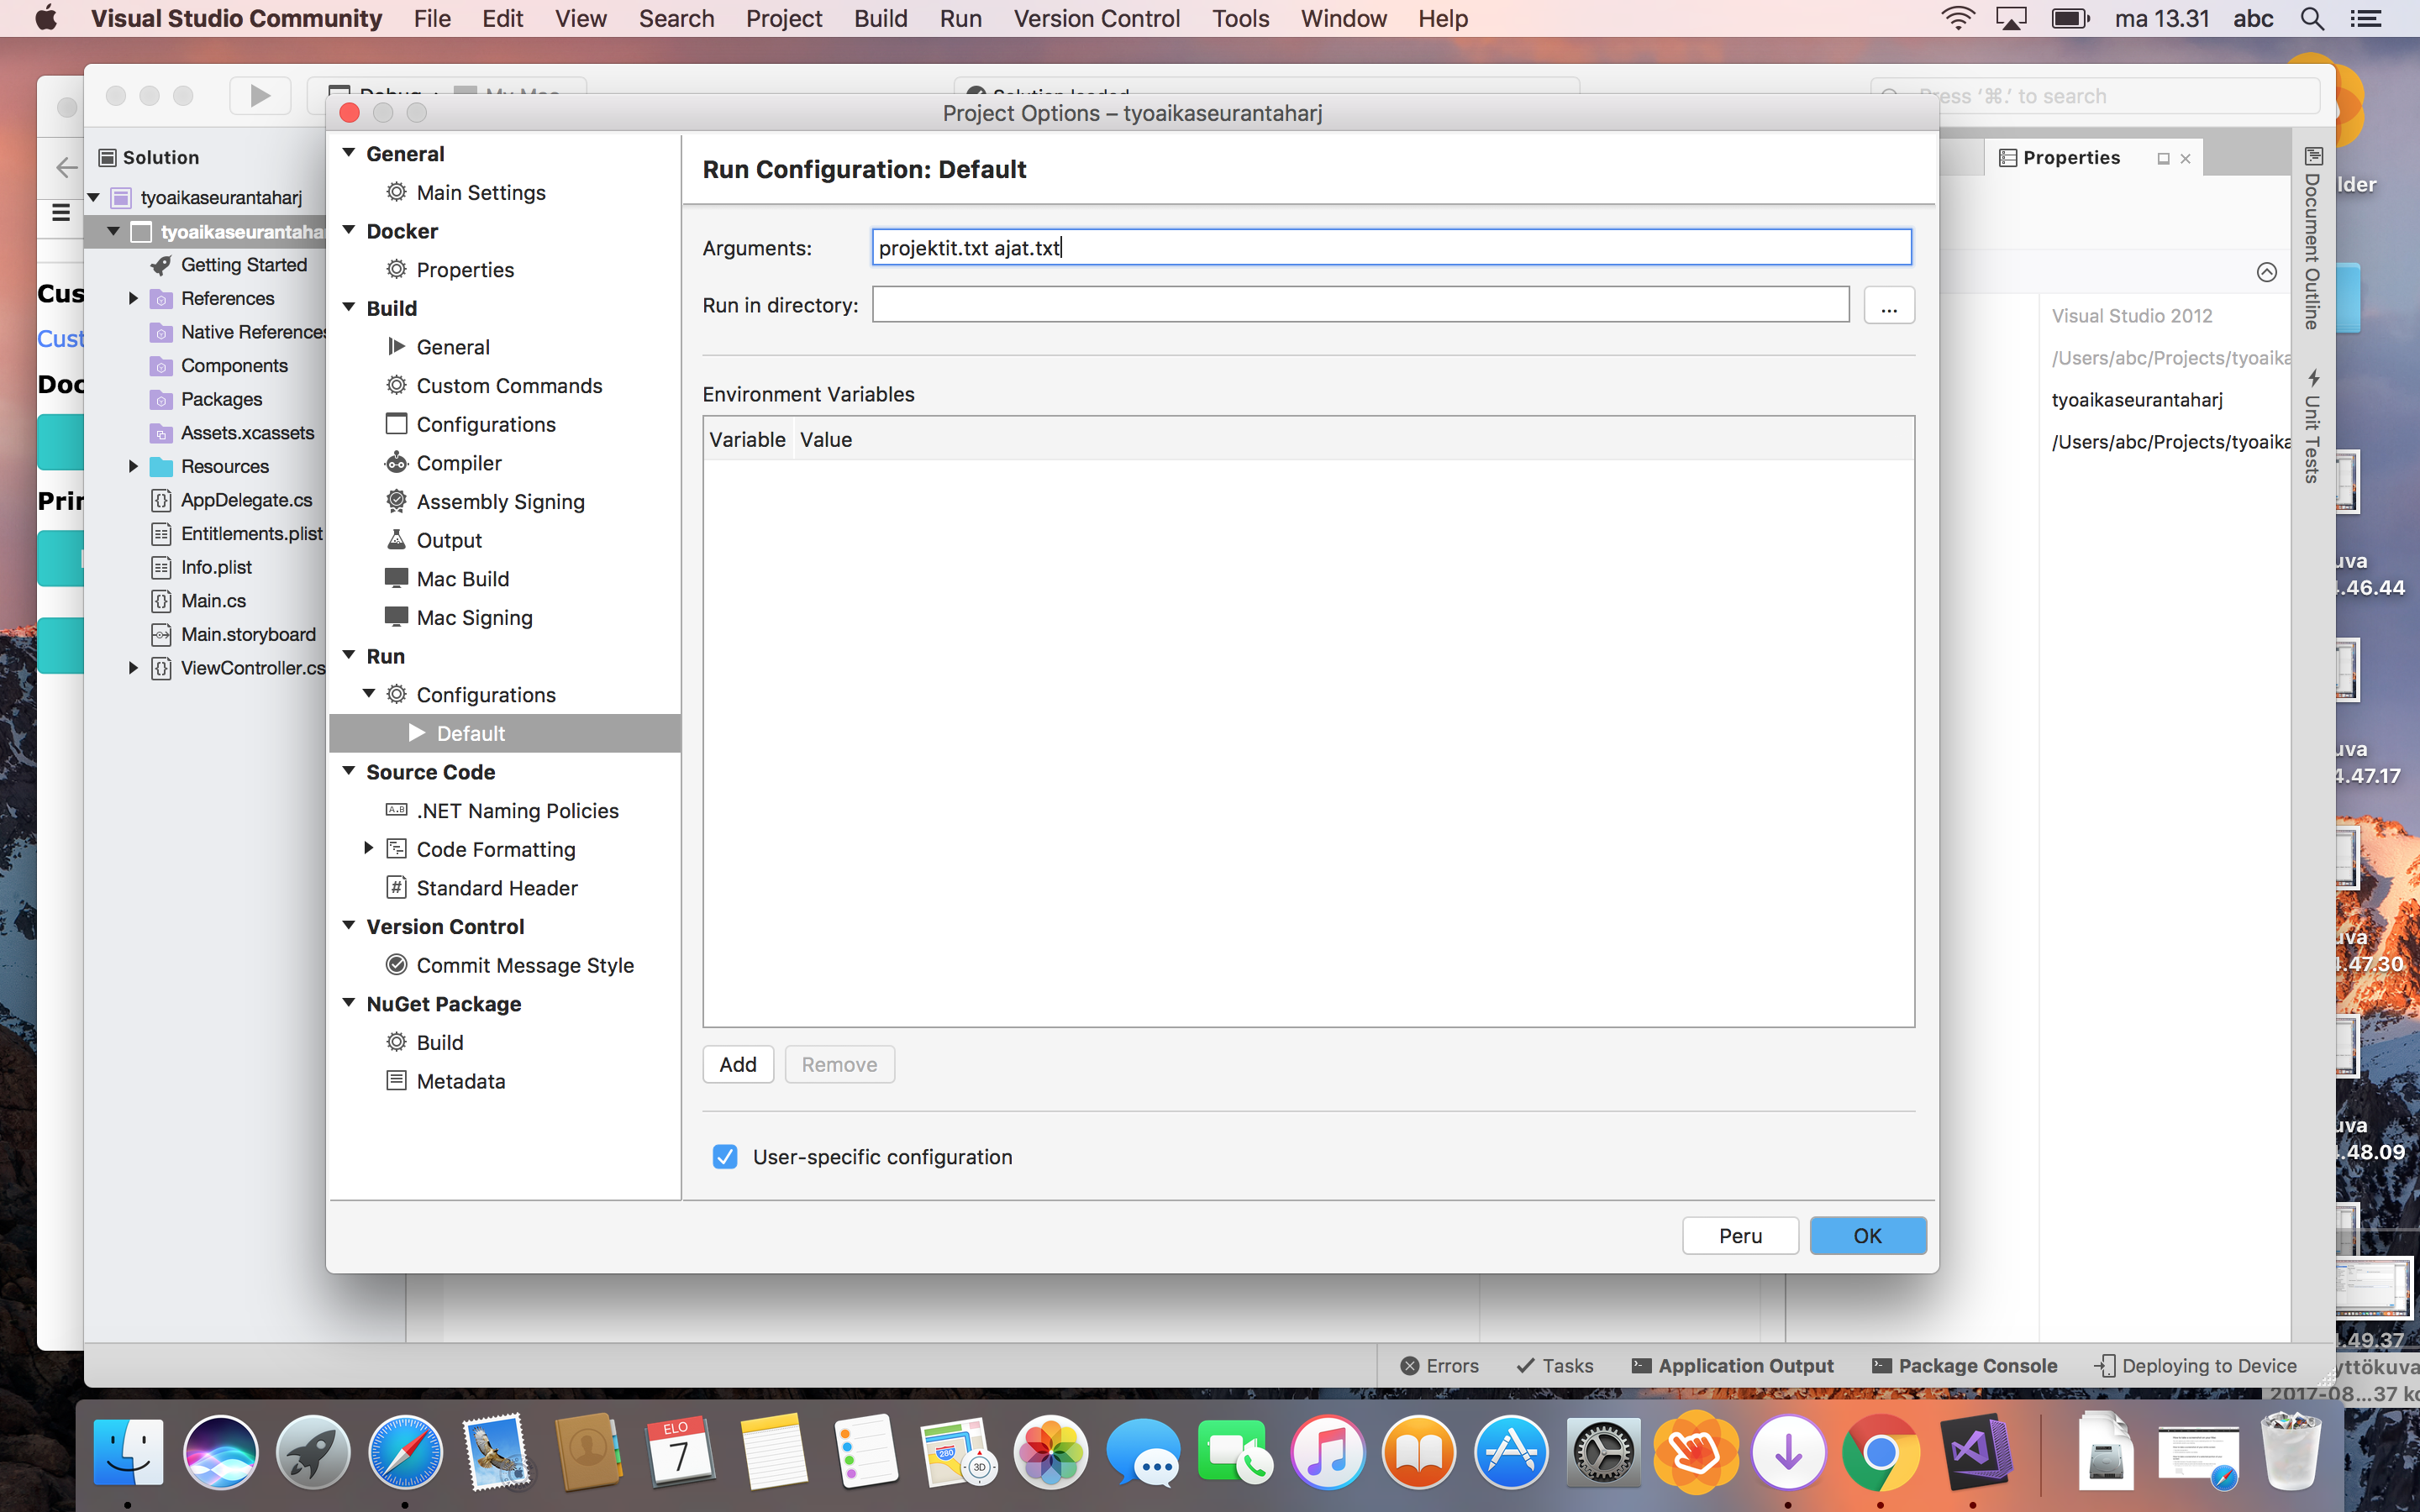
Task: Toggle User-specific configuration checkbox
Action: [725, 1157]
